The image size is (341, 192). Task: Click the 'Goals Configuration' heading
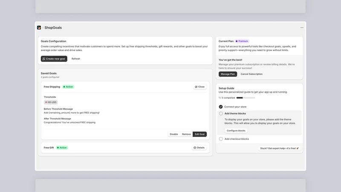point(54,41)
